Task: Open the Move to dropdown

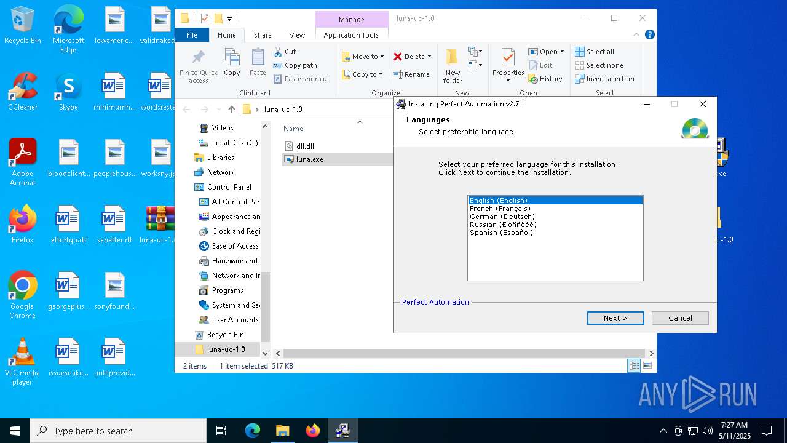Action: [x=363, y=57]
